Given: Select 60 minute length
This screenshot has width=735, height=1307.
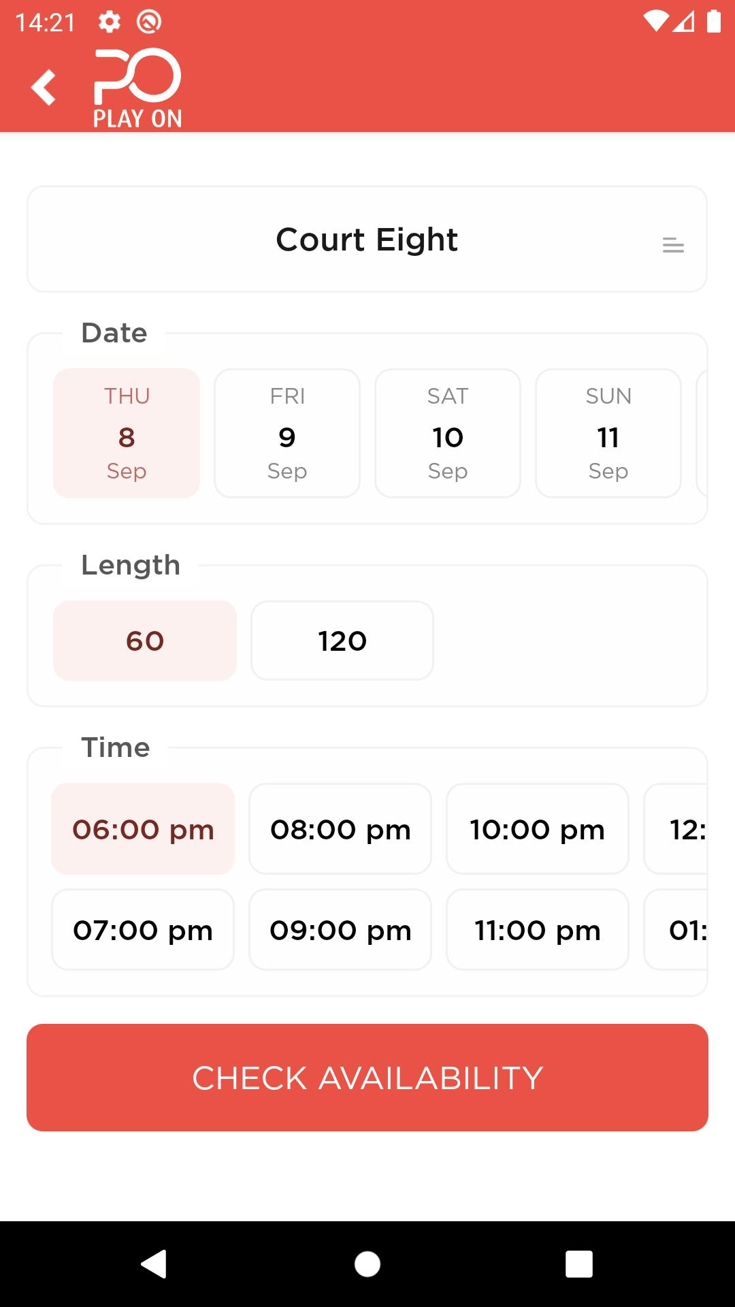Looking at the screenshot, I should pos(145,641).
